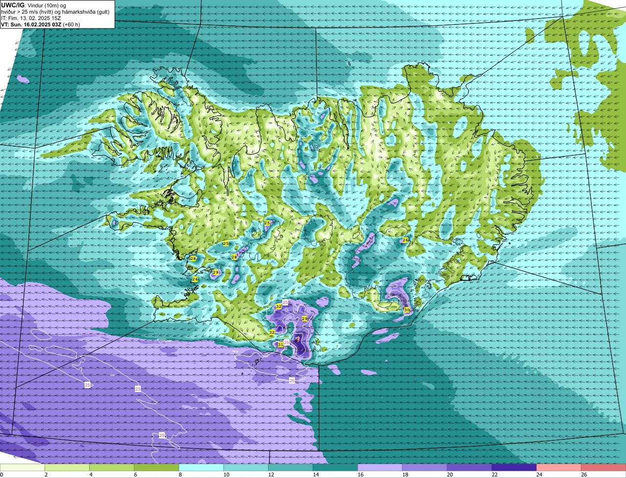Click the legend scale number 8

point(180,475)
